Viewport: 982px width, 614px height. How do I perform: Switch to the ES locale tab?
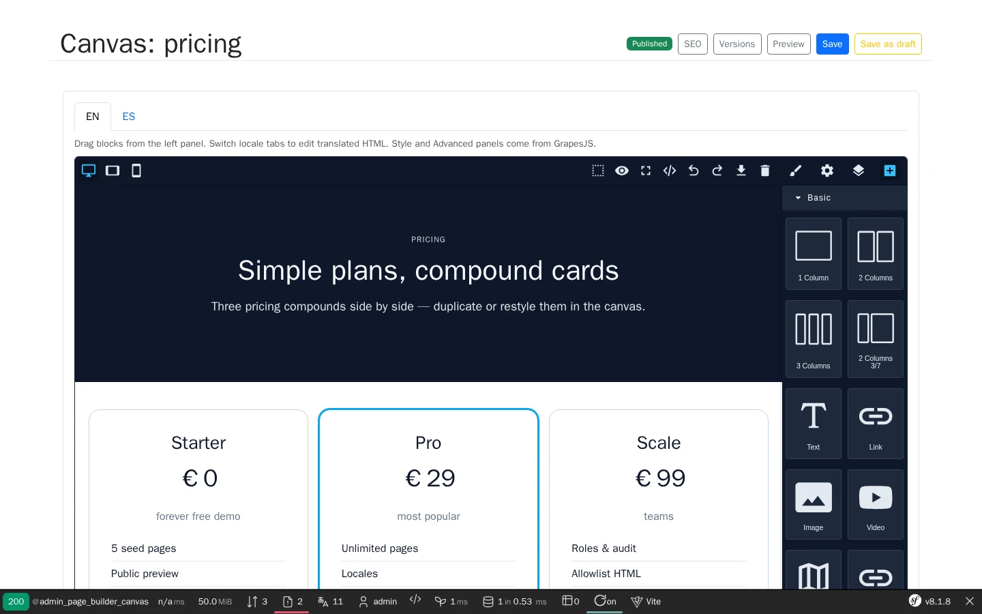129,117
